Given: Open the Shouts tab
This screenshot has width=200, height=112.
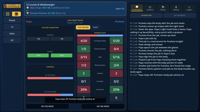Looking at the screenshot, I should pyautogui.click(x=163, y=8).
